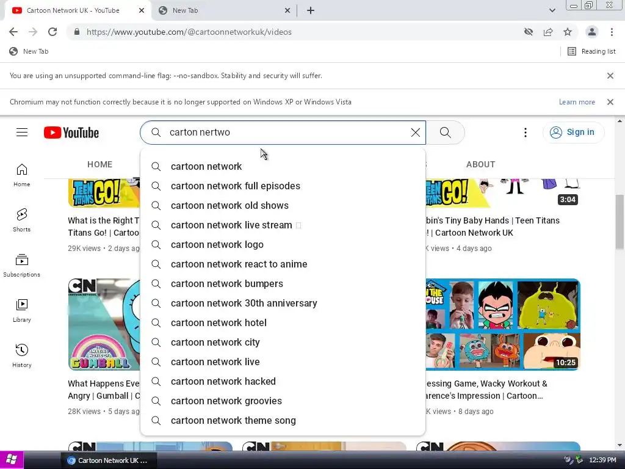Open the Chromium three-dot menu
The width and height of the screenshot is (625, 469).
612,32
